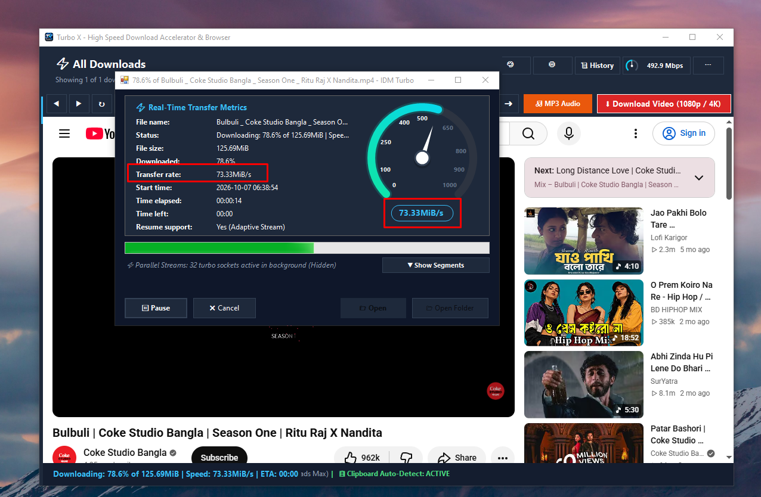Click the Coke Studio Bangla channel avatar
Screen dimensions: 761x497
64,456
